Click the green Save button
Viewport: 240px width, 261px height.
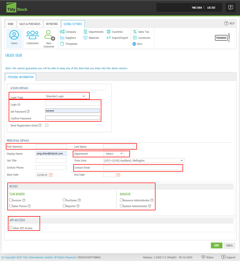217,245
